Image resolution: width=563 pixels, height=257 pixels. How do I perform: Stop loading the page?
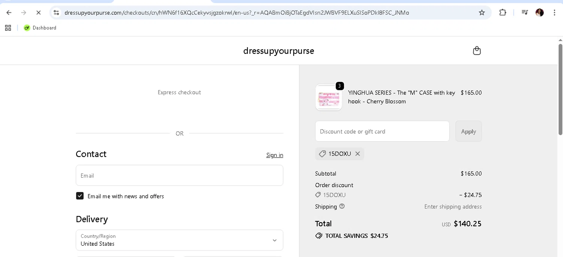[x=38, y=12]
